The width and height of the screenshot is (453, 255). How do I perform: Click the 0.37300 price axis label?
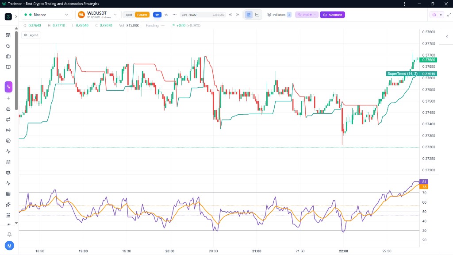tap(429, 147)
